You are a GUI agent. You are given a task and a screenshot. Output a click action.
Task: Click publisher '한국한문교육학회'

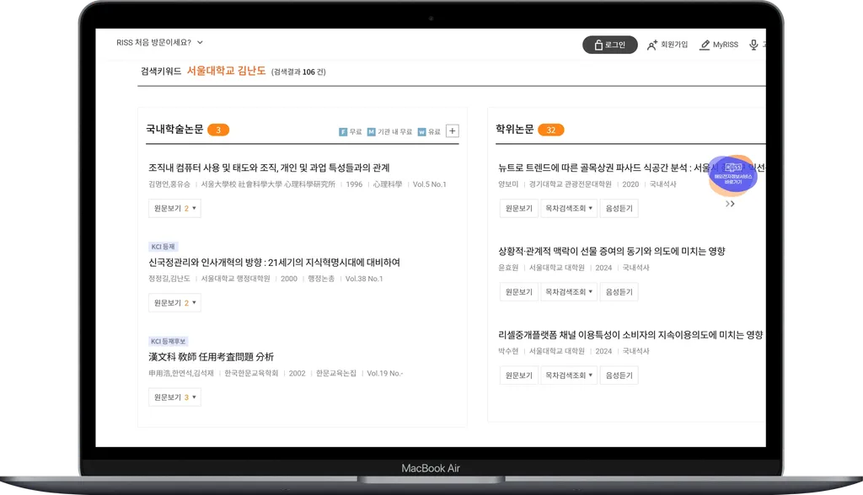[251, 374]
